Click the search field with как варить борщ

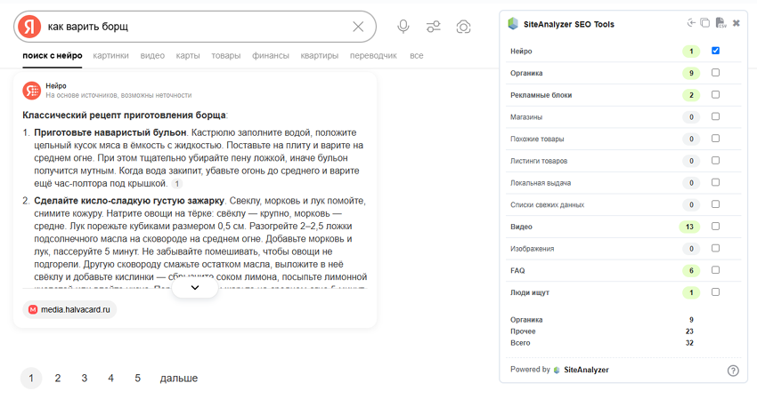[196, 27]
